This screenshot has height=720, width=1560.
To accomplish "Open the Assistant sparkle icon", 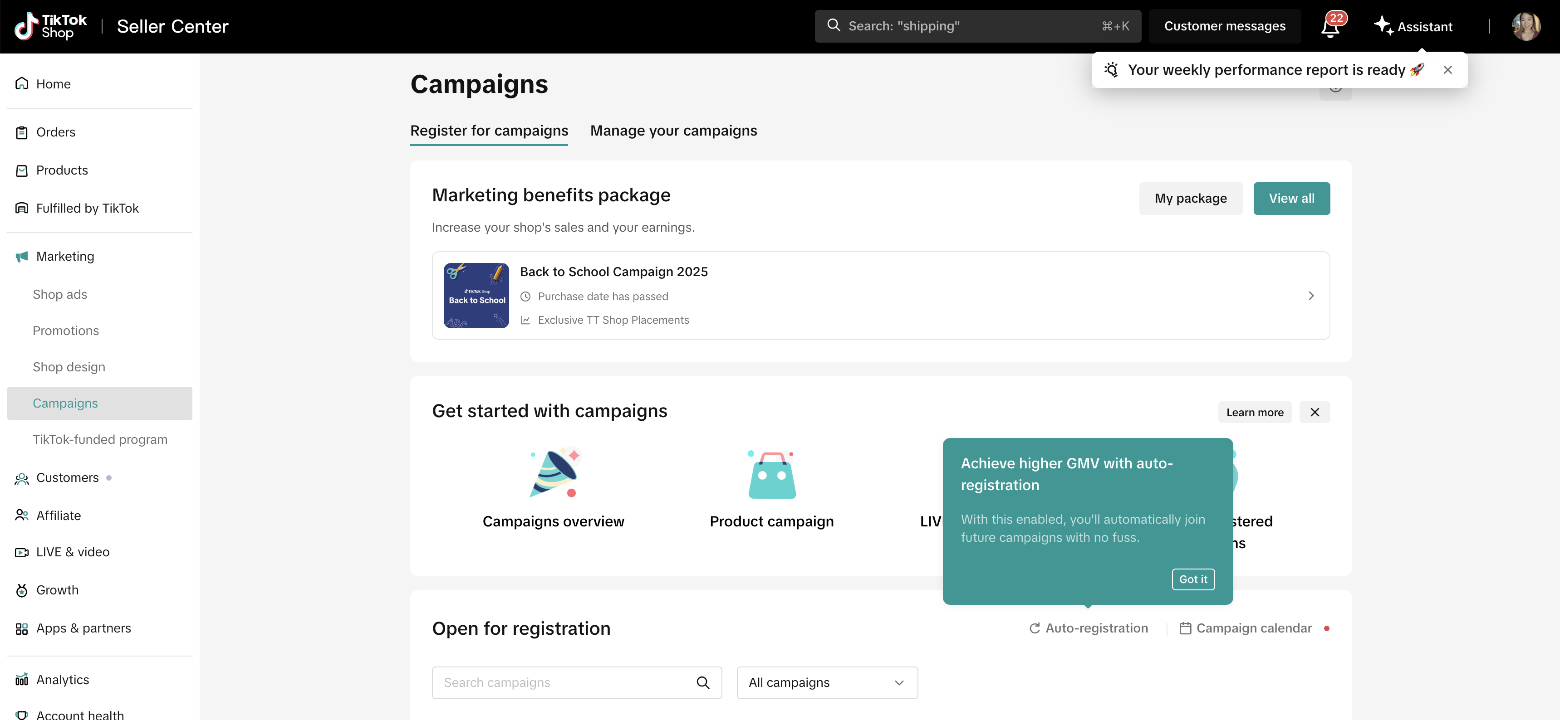I will pyautogui.click(x=1383, y=26).
